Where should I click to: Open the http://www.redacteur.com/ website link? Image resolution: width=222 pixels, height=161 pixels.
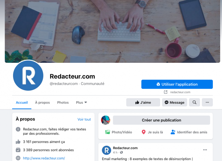tap(44, 158)
